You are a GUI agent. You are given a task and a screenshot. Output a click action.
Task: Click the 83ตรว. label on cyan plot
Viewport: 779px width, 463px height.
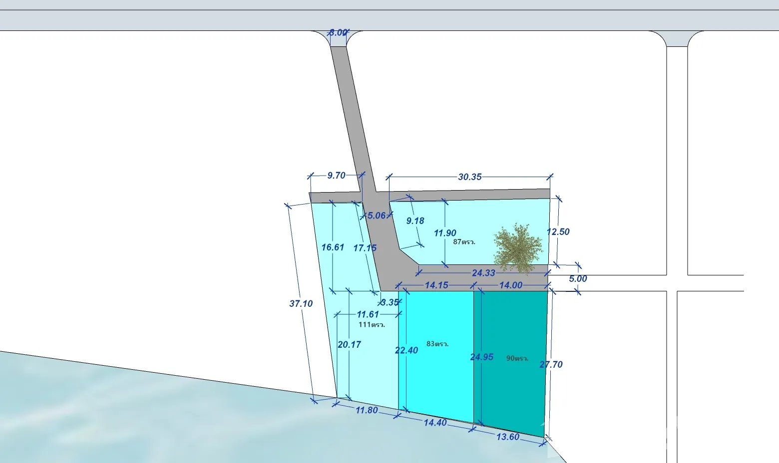(437, 344)
